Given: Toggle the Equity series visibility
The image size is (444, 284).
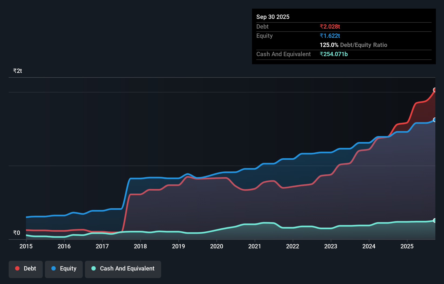Looking at the screenshot, I should tap(64, 269).
